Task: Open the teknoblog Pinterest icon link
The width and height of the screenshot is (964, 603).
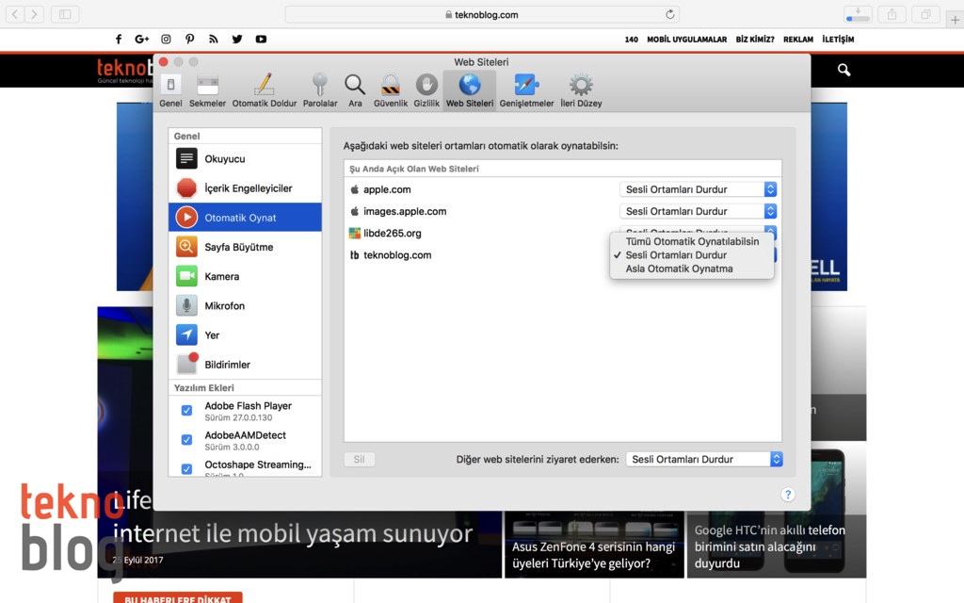Action: pos(190,39)
